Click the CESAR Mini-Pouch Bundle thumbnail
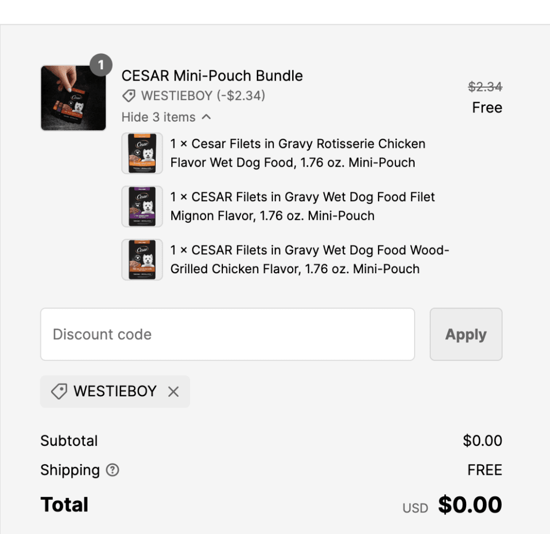This screenshot has width=550, height=534. coord(73,98)
